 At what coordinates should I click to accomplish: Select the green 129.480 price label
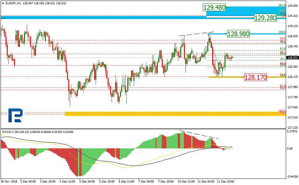coord(214,7)
